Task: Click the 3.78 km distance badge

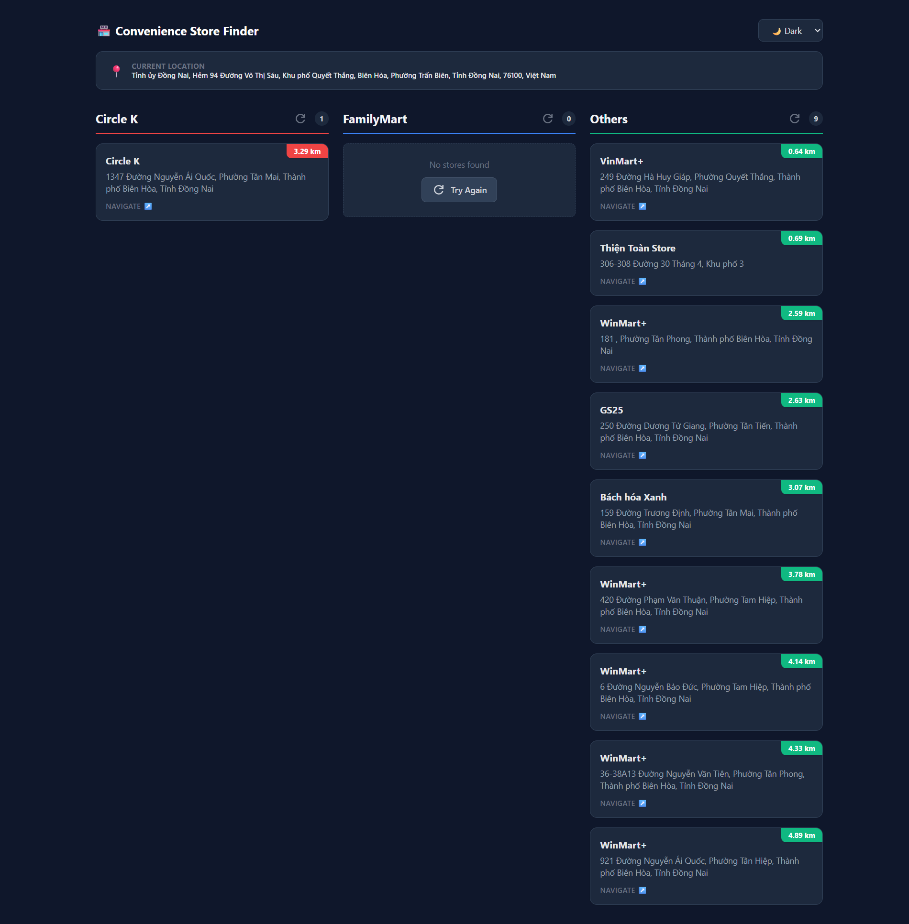Action: click(802, 574)
